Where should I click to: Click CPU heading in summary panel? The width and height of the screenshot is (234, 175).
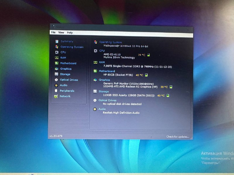point(102,51)
